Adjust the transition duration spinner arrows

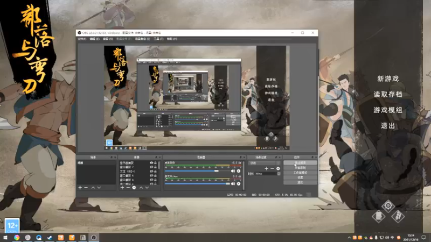tap(279, 174)
